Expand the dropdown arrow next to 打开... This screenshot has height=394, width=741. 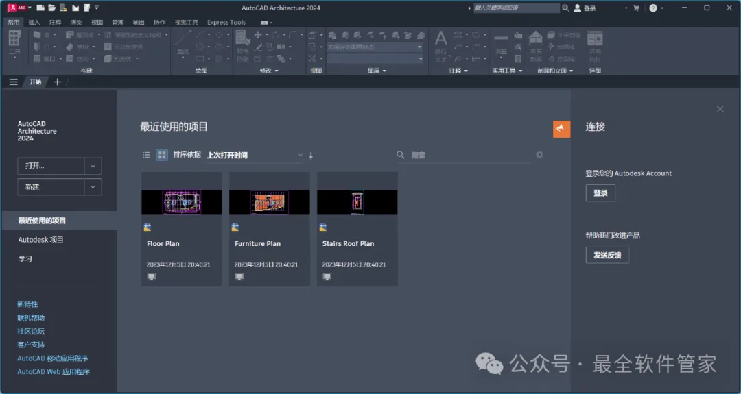pyautogui.click(x=93, y=166)
